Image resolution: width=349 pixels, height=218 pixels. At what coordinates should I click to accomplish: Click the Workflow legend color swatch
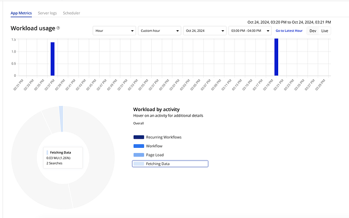click(x=139, y=146)
